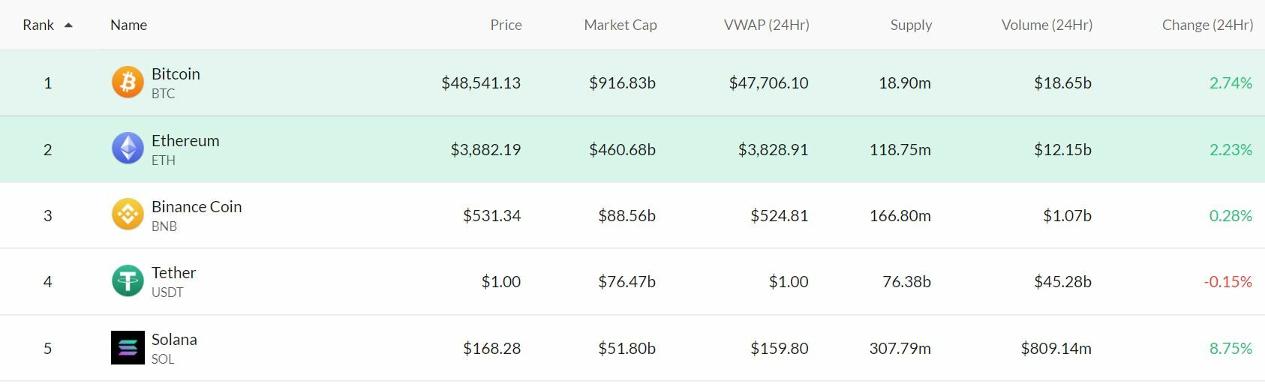Click Tether's -0.15% change value
Image resolution: width=1265 pixels, height=384 pixels.
coord(1227,282)
